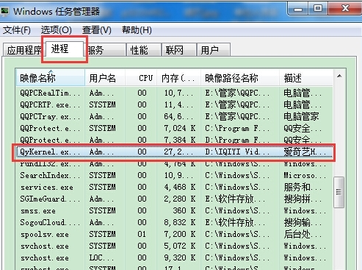The height and width of the screenshot is (270, 362).
Task: Click the 8,832 K memory value
Action: click(x=180, y=222)
